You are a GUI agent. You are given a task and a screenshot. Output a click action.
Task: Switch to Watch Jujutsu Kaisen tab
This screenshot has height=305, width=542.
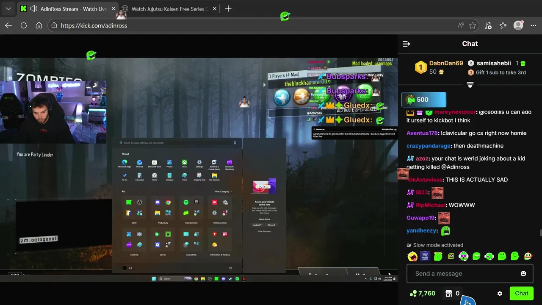169,8
